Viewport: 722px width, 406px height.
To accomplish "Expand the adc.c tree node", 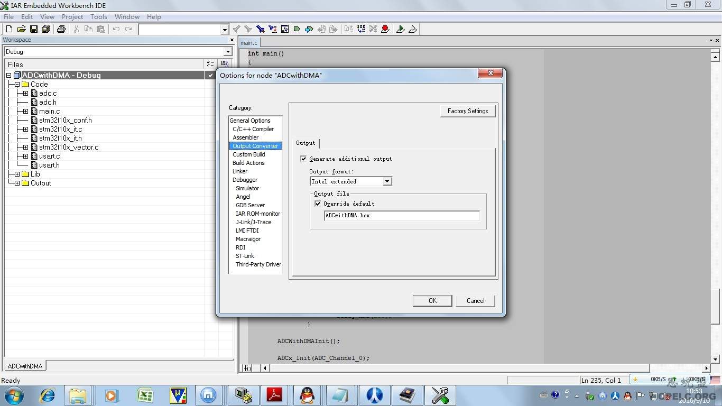I will click(x=25, y=93).
